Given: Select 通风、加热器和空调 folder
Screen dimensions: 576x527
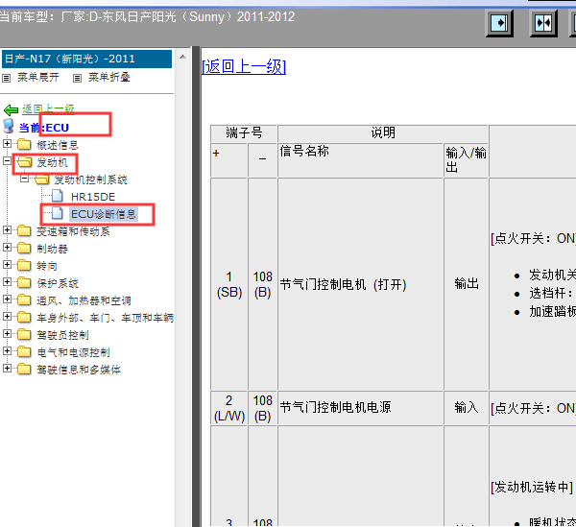Looking at the screenshot, I should (84, 300).
